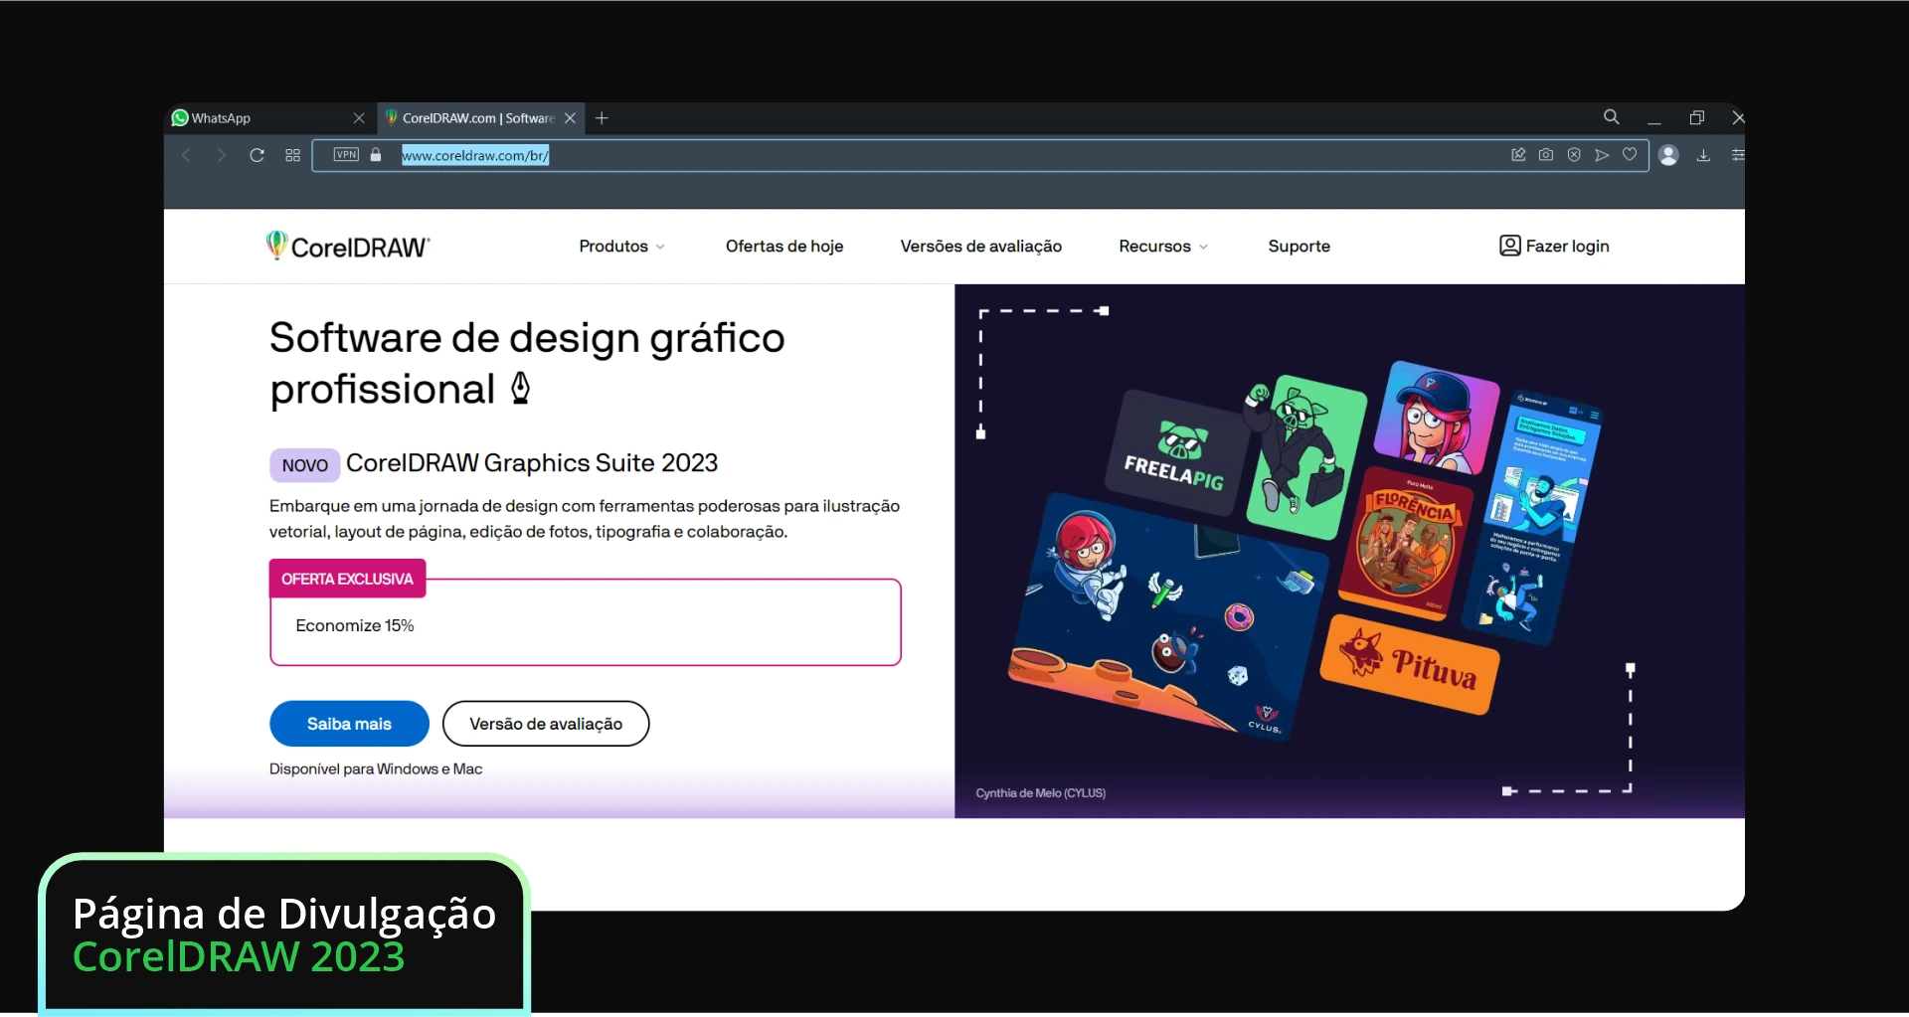Go forward with the browser forward arrow

click(x=221, y=155)
